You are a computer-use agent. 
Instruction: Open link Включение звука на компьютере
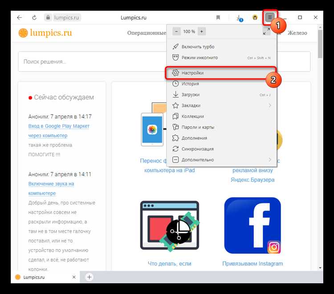pyautogui.click(x=51, y=188)
